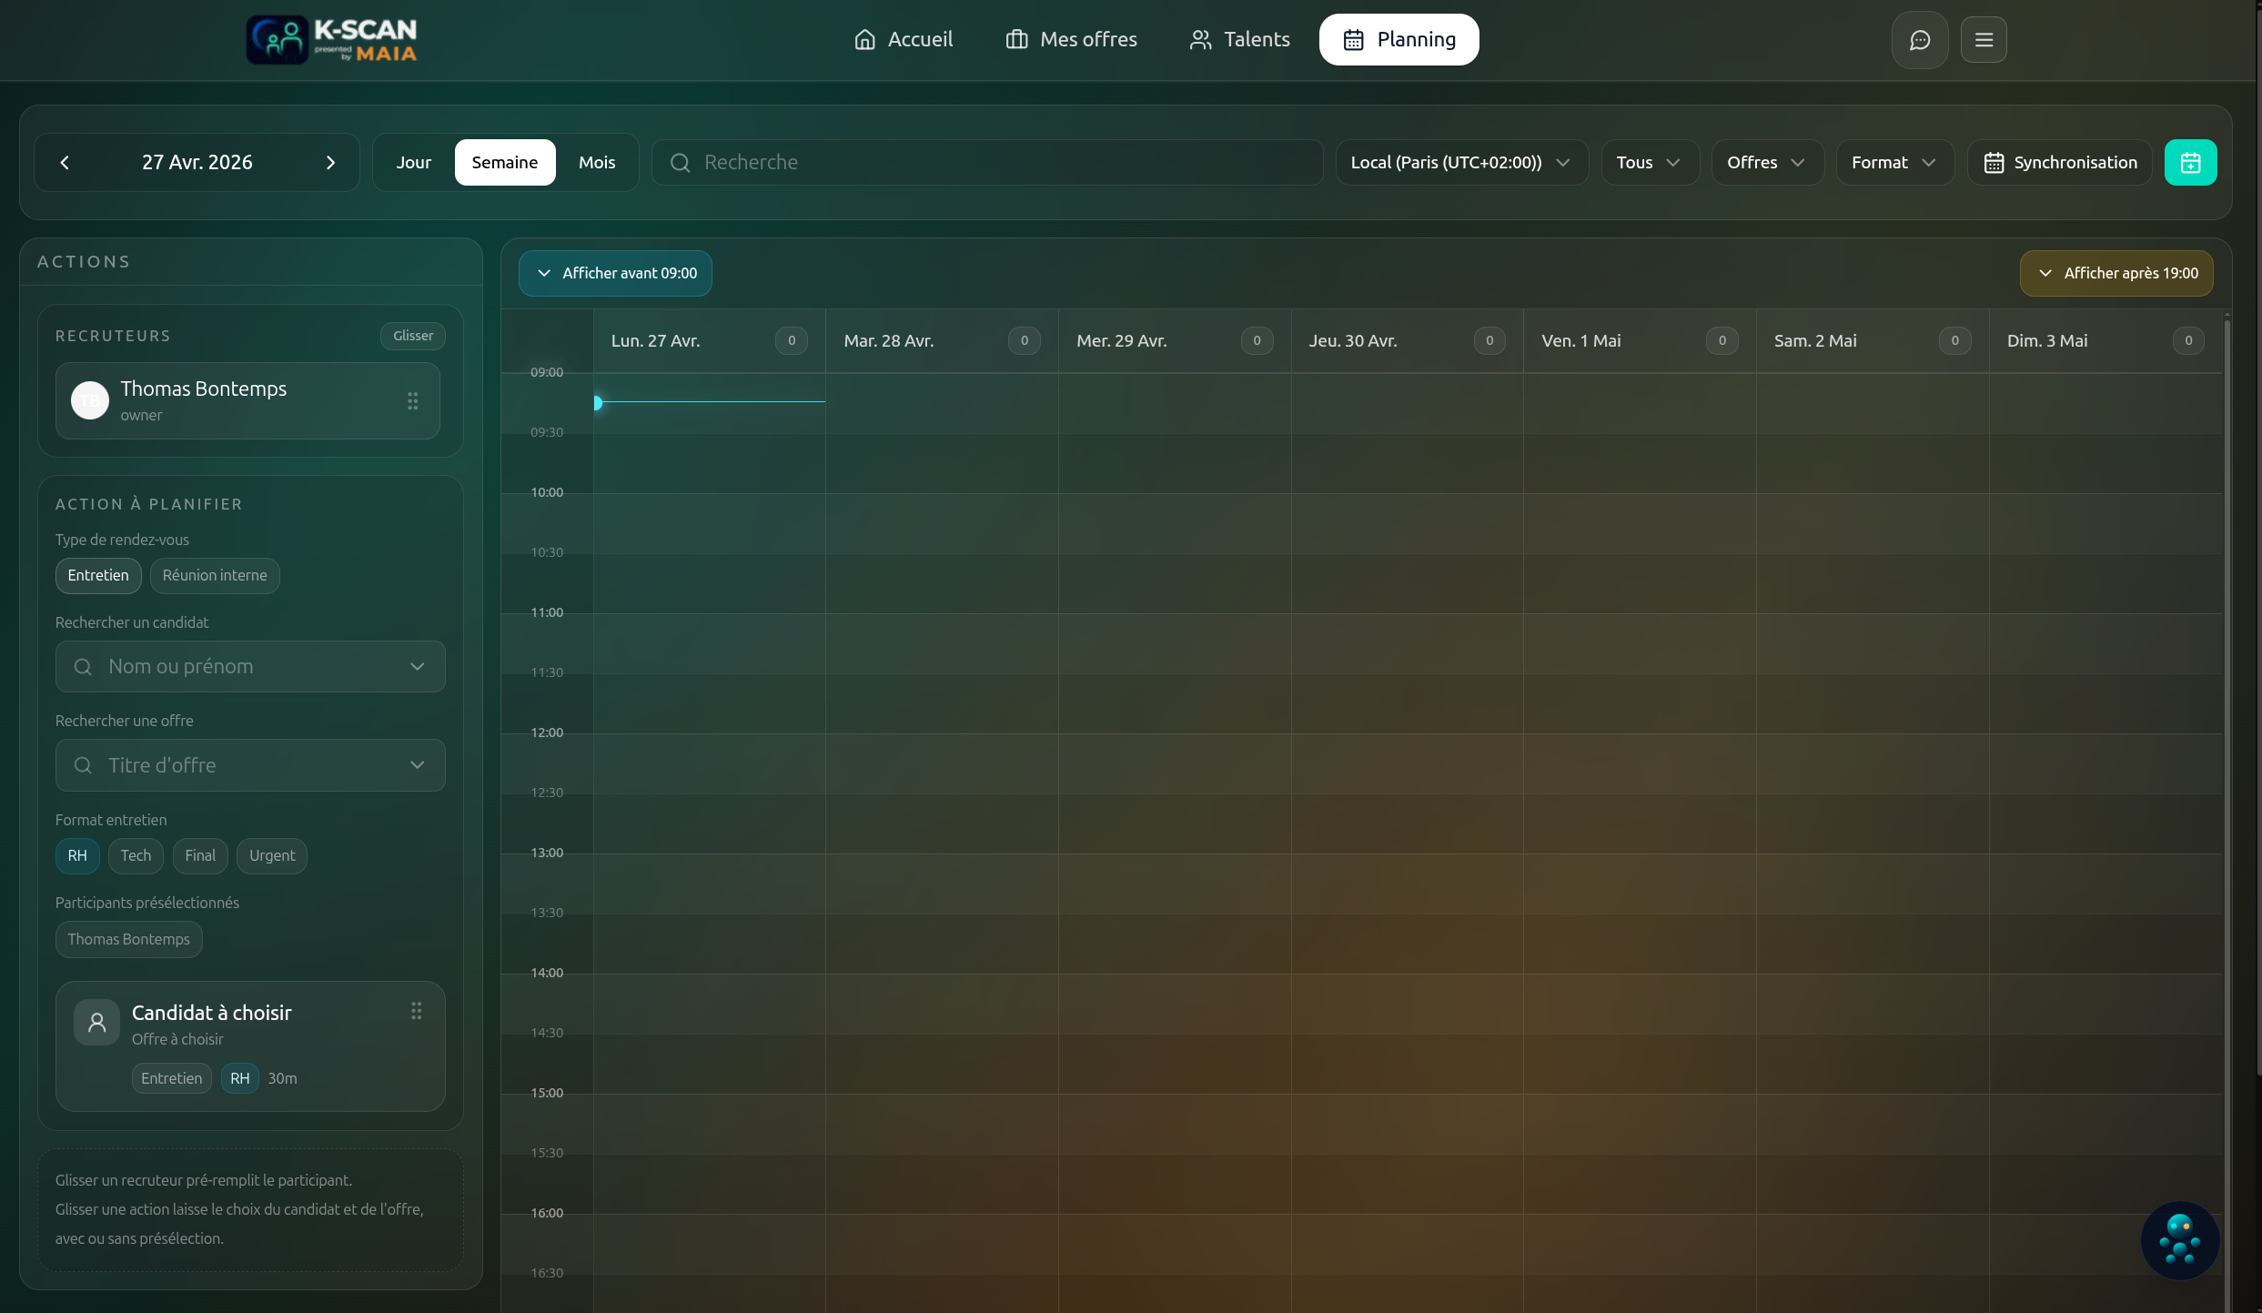
Task: Click the K-SCAN MAIA logo
Action: [x=332, y=40]
